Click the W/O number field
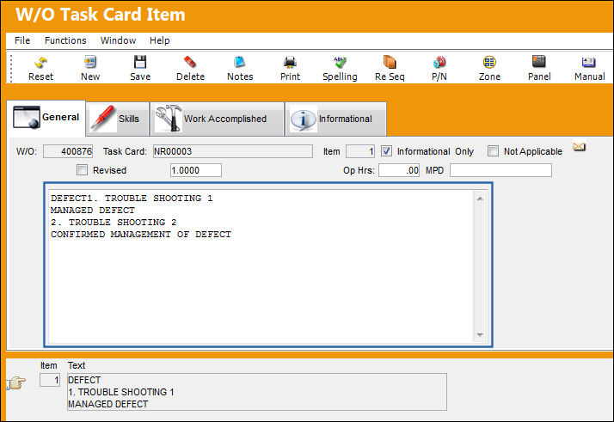 point(68,151)
